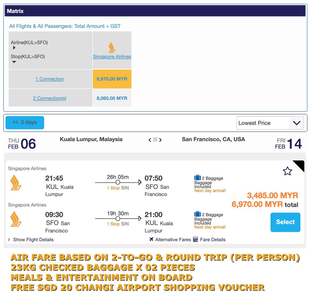Viewport: 310px width, 296px height.
Task: Open Singapore Airlines link in matrix
Action: pos(112,57)
